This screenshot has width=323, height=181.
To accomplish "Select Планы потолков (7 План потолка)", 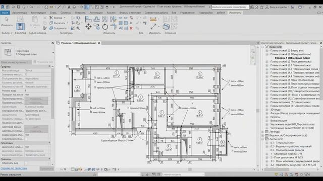I will tap(290, 102).
